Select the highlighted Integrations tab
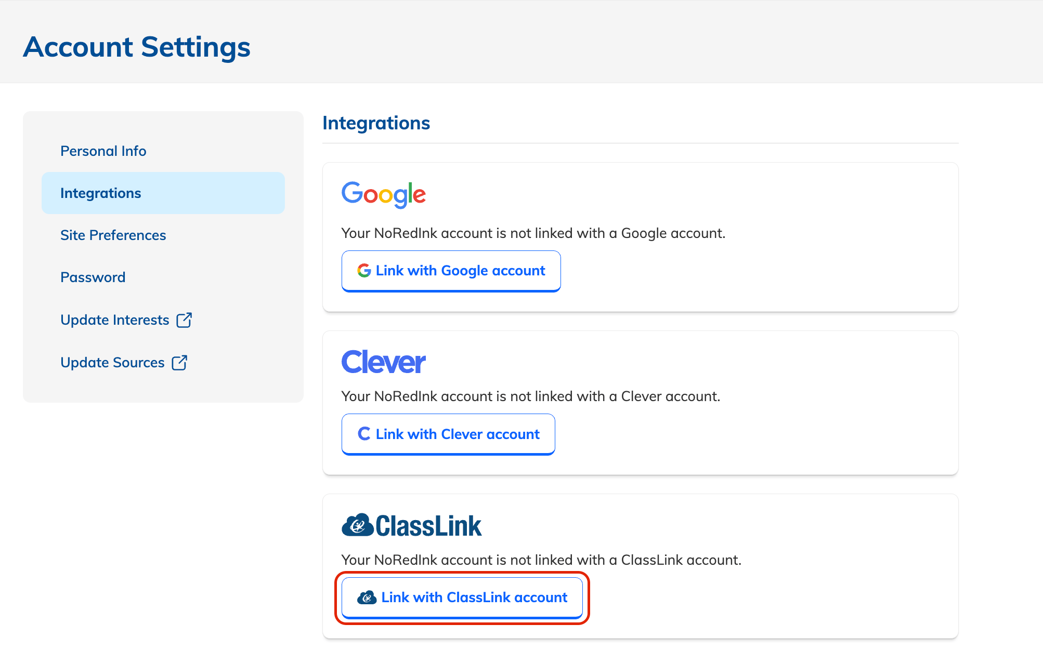 101,193
